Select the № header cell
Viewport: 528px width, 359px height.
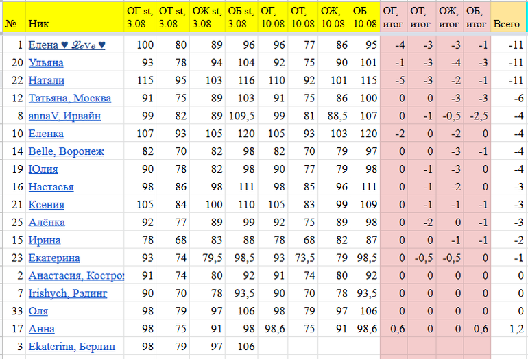point(11,24)
